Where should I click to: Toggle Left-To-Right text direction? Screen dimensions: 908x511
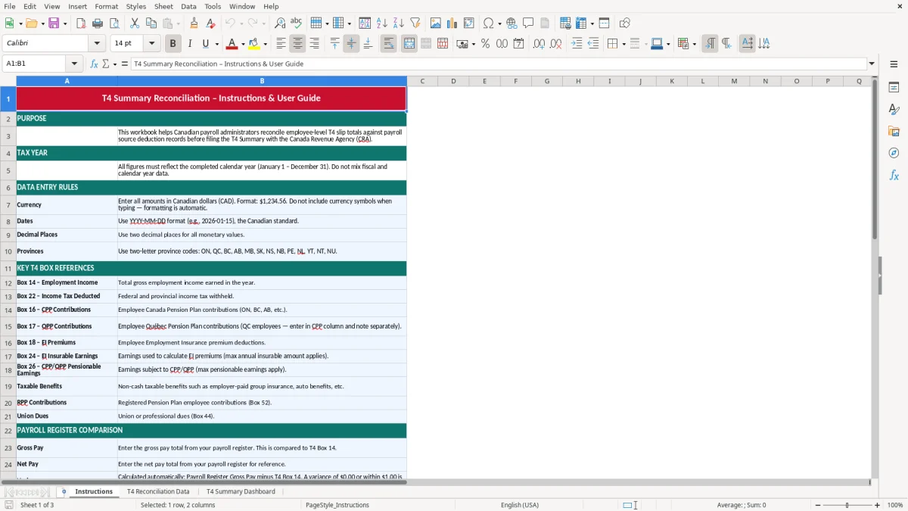710,44
